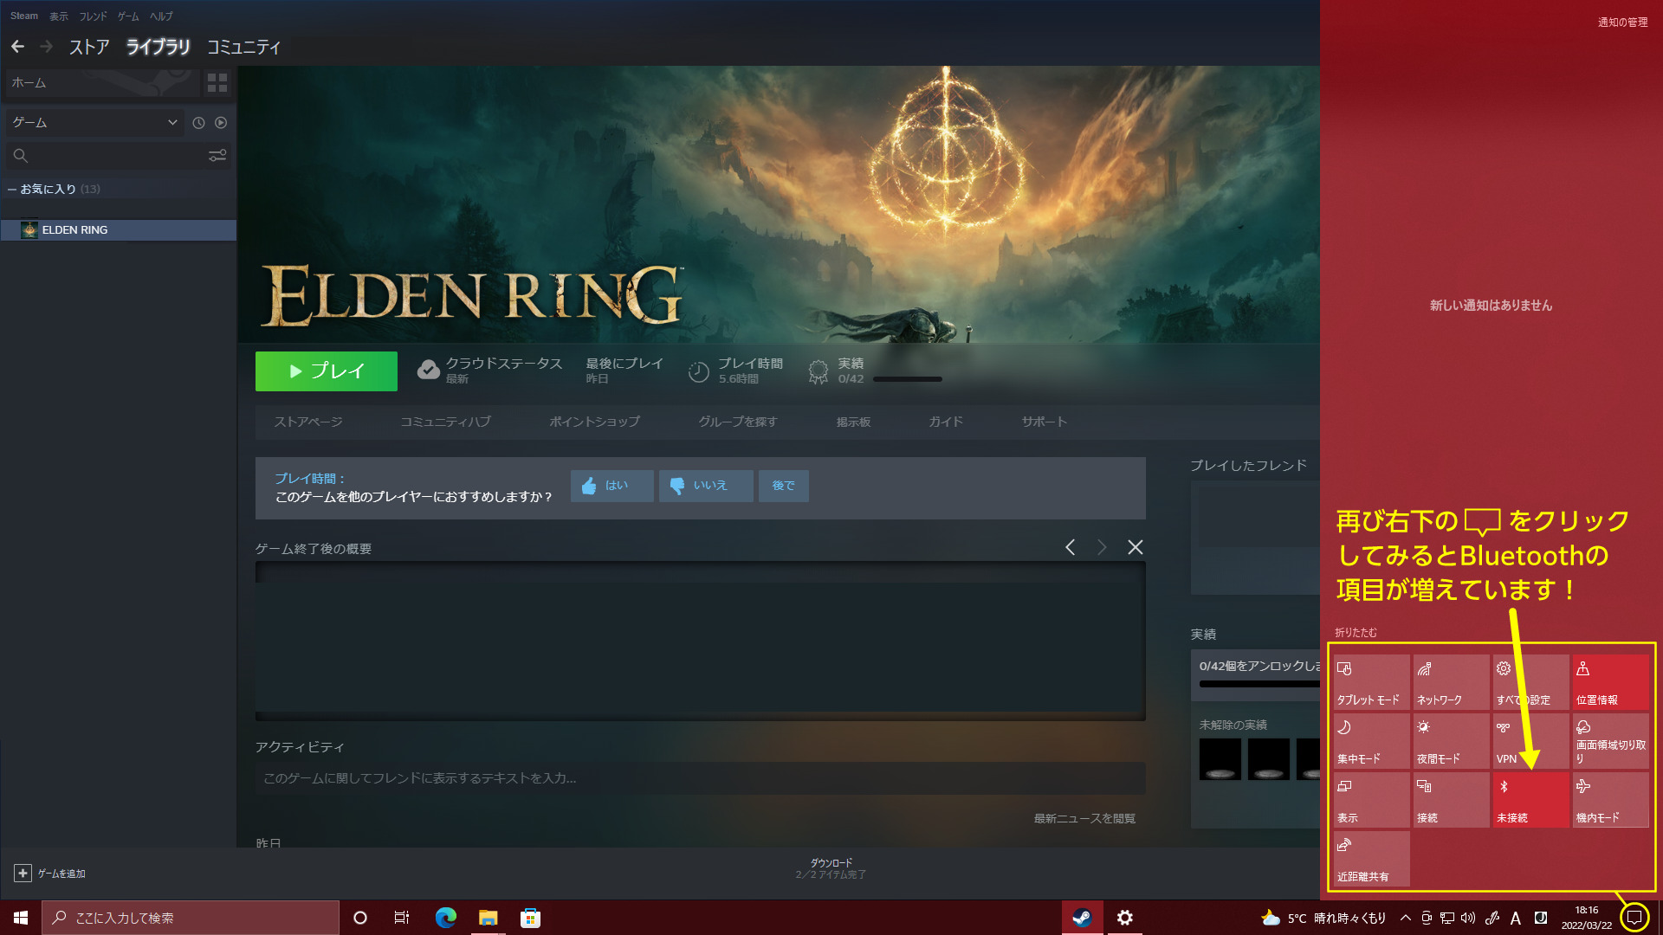
Task: Go to ライブラリ tab
Action: [x=158, y=47]
